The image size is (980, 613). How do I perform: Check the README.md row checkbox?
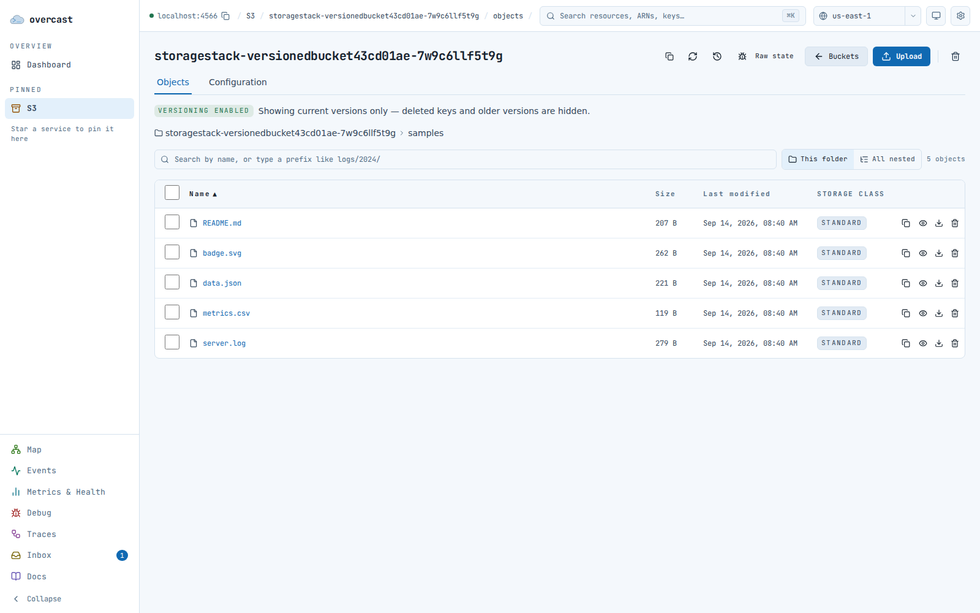pyautogui.click(x=172, y=222)
